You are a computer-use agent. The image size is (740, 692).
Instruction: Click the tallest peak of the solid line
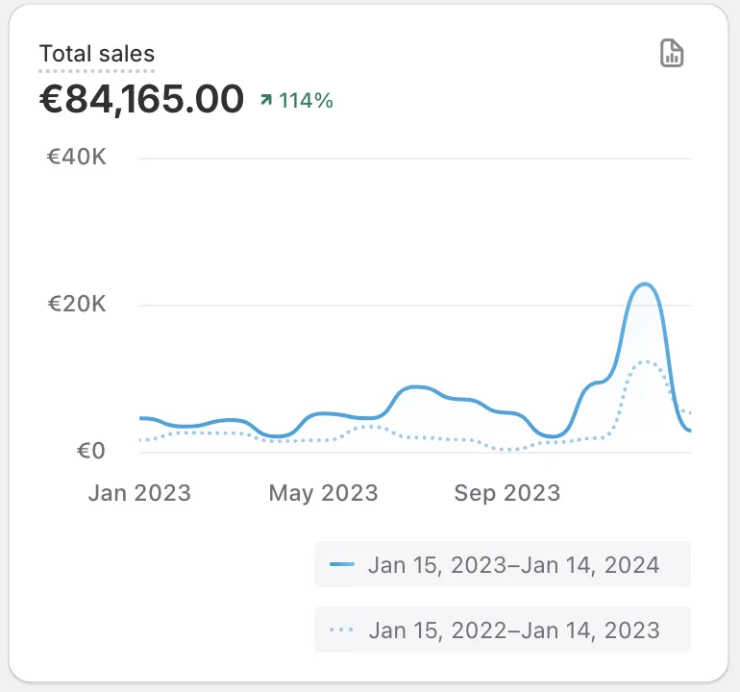pyautogui.click(x=645, y=284)
